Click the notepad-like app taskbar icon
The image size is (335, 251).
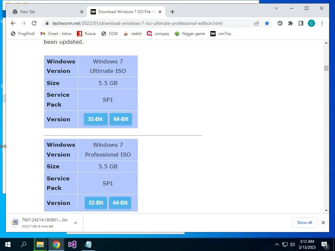point(88,244)
